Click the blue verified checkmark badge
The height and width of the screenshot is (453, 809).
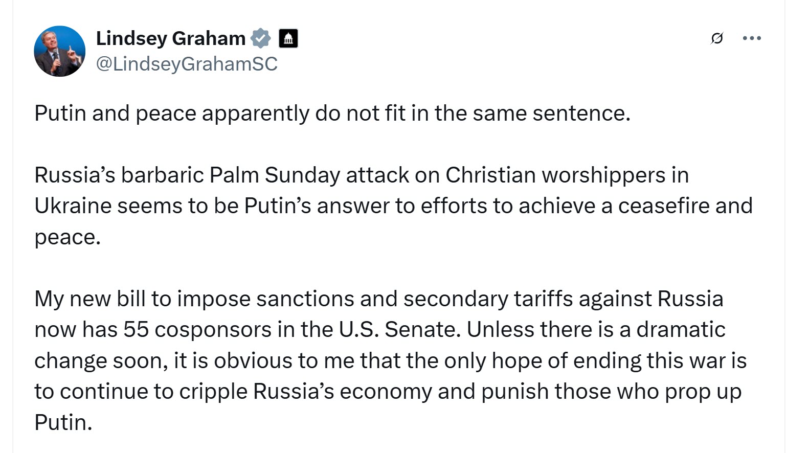point(261,38)
